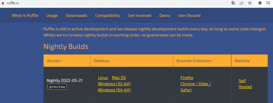Download the Mac OS desktop build

(x=119, y=77)
